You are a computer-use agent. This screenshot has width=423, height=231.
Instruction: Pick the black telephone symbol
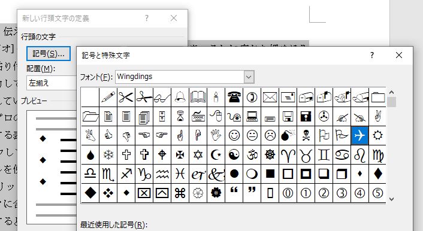(x=234, y=97)
